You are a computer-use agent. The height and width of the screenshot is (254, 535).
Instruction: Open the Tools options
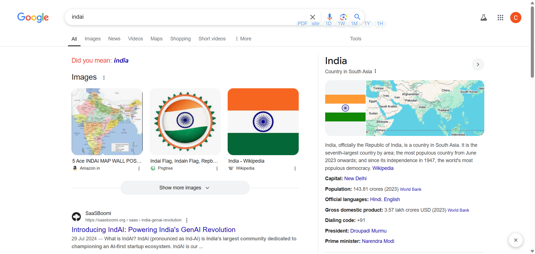[356, 39]
